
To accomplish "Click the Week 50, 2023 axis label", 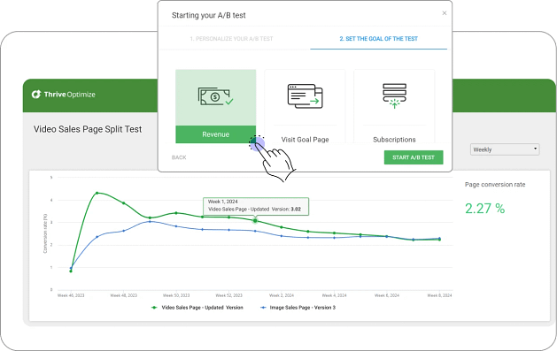I will (x=176, y=295).
